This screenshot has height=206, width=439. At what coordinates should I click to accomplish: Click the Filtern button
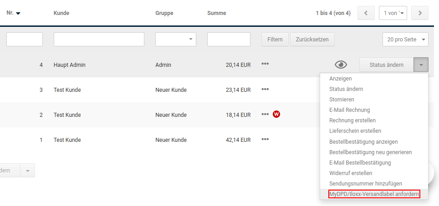click(x=275, y=40)
